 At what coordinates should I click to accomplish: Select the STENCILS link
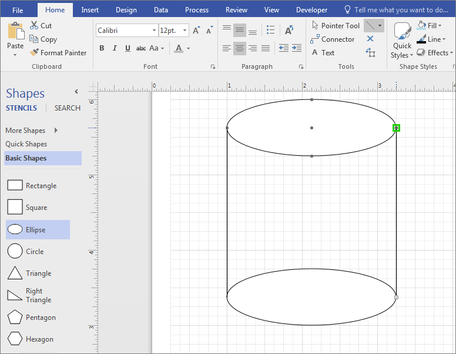coord(22,108)
